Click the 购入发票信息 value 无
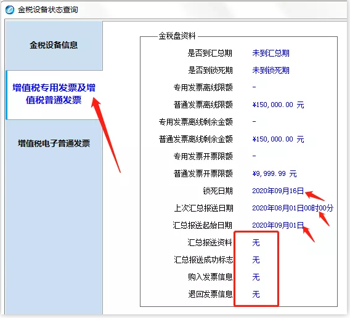 tap(256, 277)
